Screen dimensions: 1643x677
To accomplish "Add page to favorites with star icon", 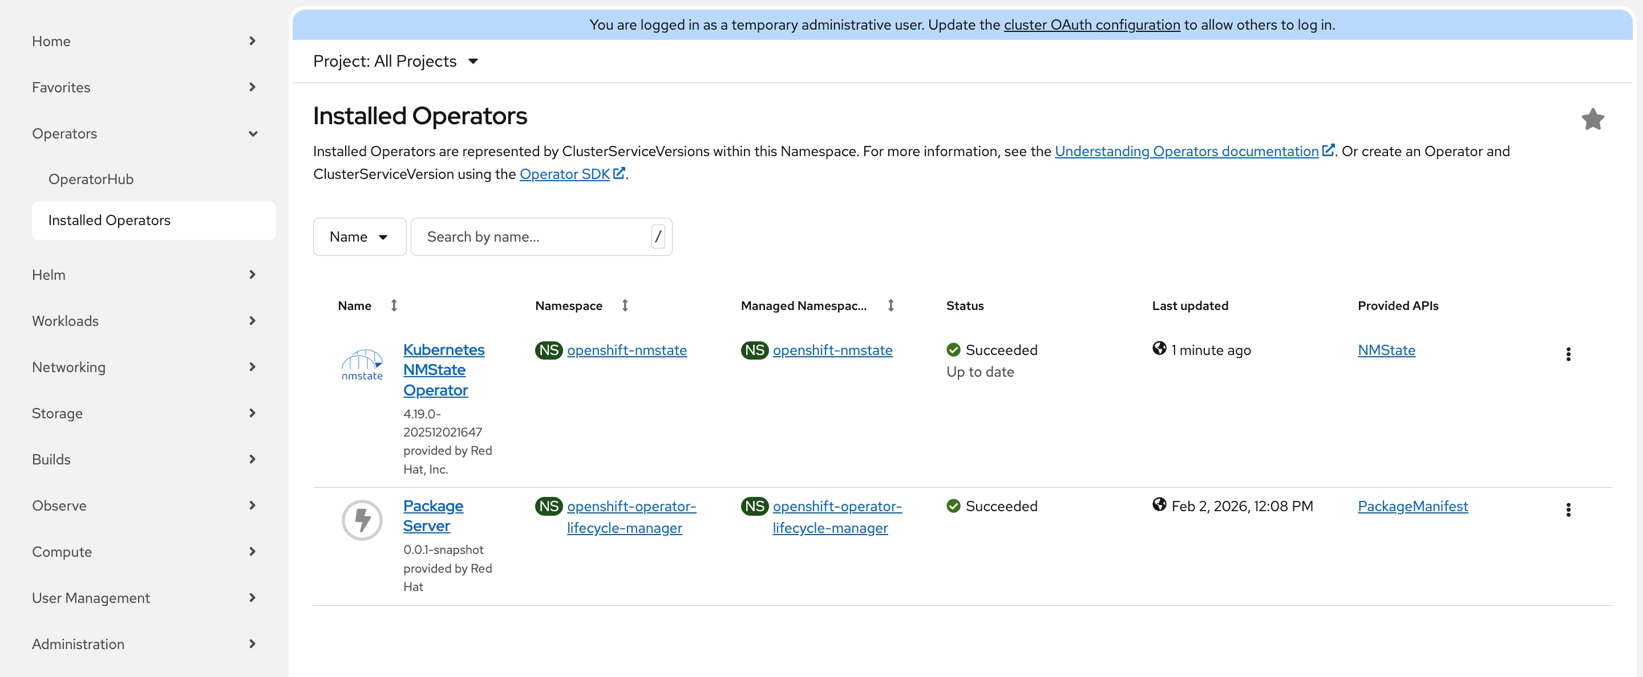I will pyautogui.click(x=1593, y=119).
